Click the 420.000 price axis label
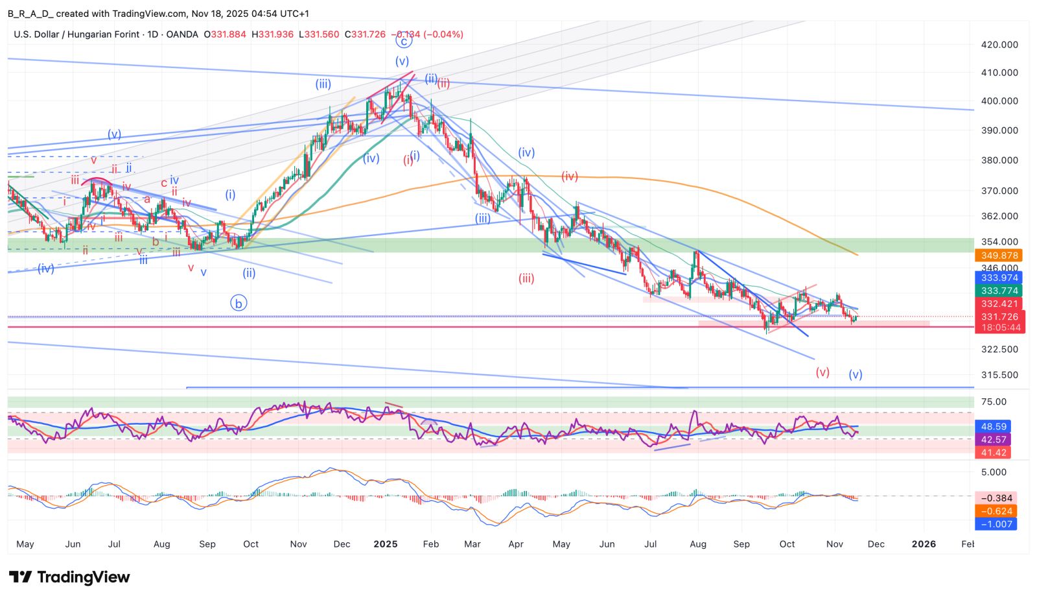1037x600 pixels. point(999,45)
